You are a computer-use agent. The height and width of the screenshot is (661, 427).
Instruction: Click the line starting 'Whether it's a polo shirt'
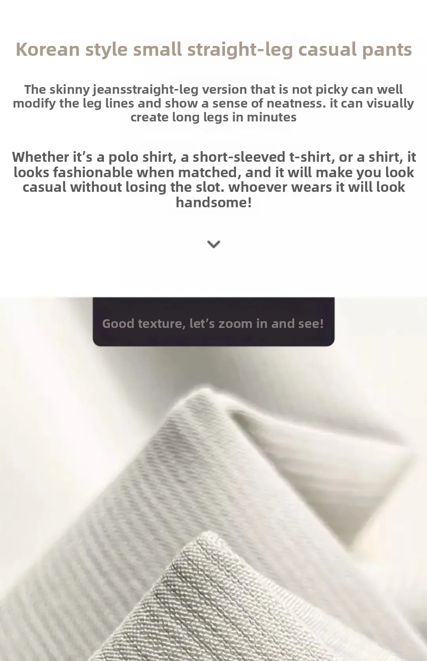[213, 157]
